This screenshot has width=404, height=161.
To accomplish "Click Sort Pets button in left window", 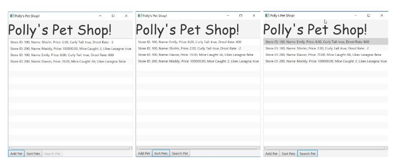I will (33, 154).
